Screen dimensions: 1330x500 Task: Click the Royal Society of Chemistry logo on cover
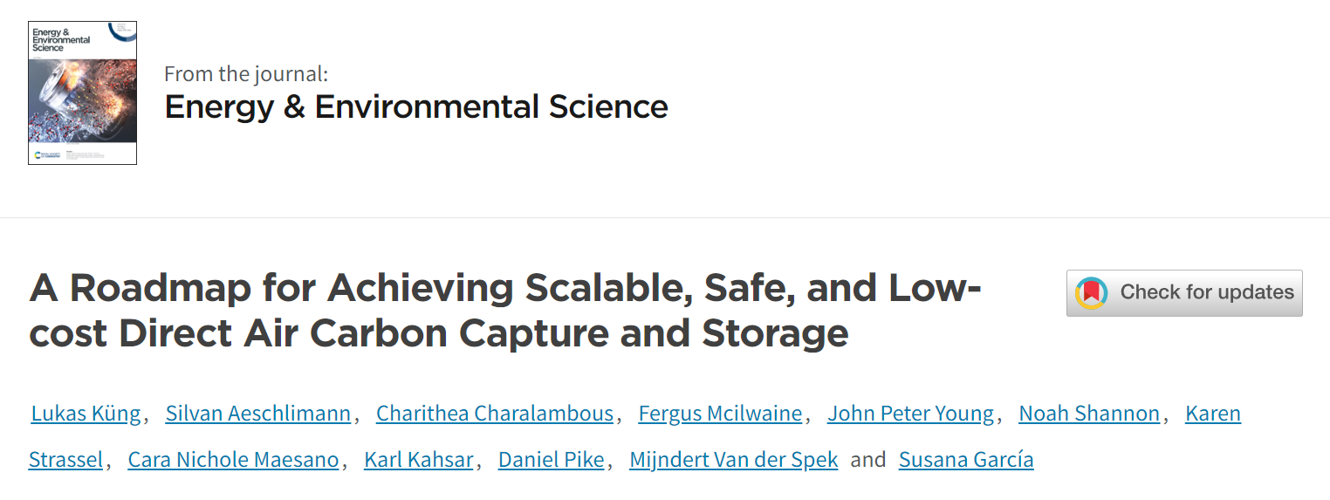[45, 154]
